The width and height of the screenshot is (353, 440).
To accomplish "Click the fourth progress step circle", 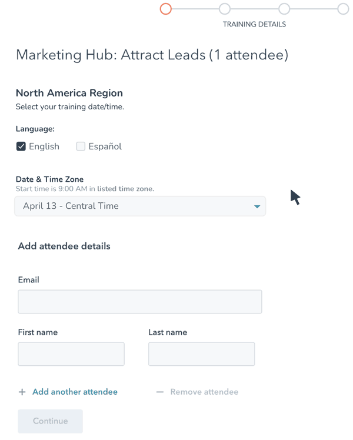I will [x=343, y=9].
